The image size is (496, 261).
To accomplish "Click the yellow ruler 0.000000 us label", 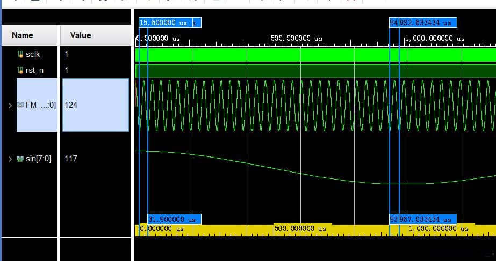I will (162, 228).
